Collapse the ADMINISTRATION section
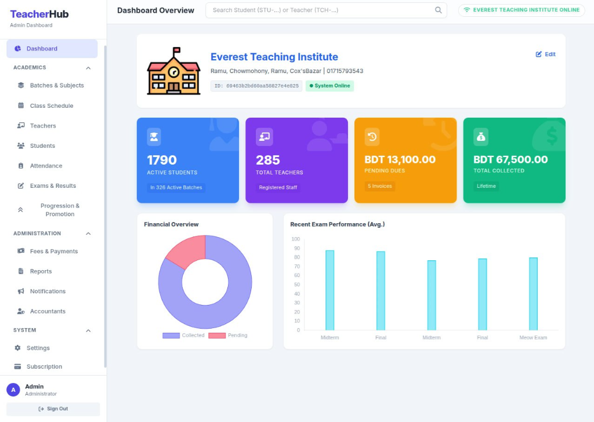Viewport: 594px width, 422px height. coord(88,234)
